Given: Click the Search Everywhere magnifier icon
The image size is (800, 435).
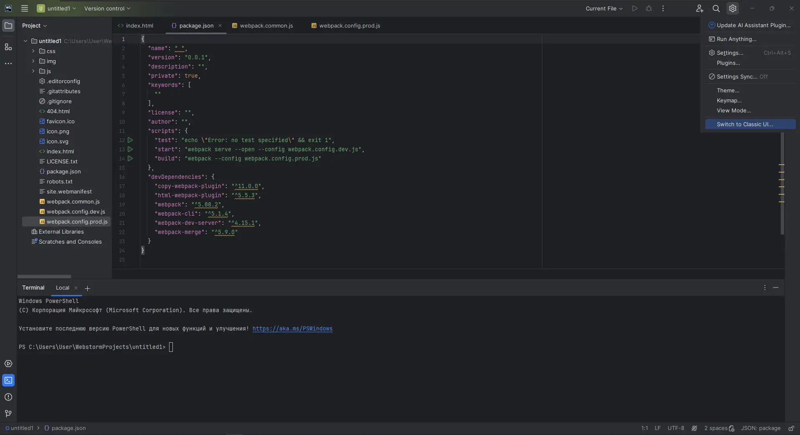Looking at the screenshot, I should [716, 8].
